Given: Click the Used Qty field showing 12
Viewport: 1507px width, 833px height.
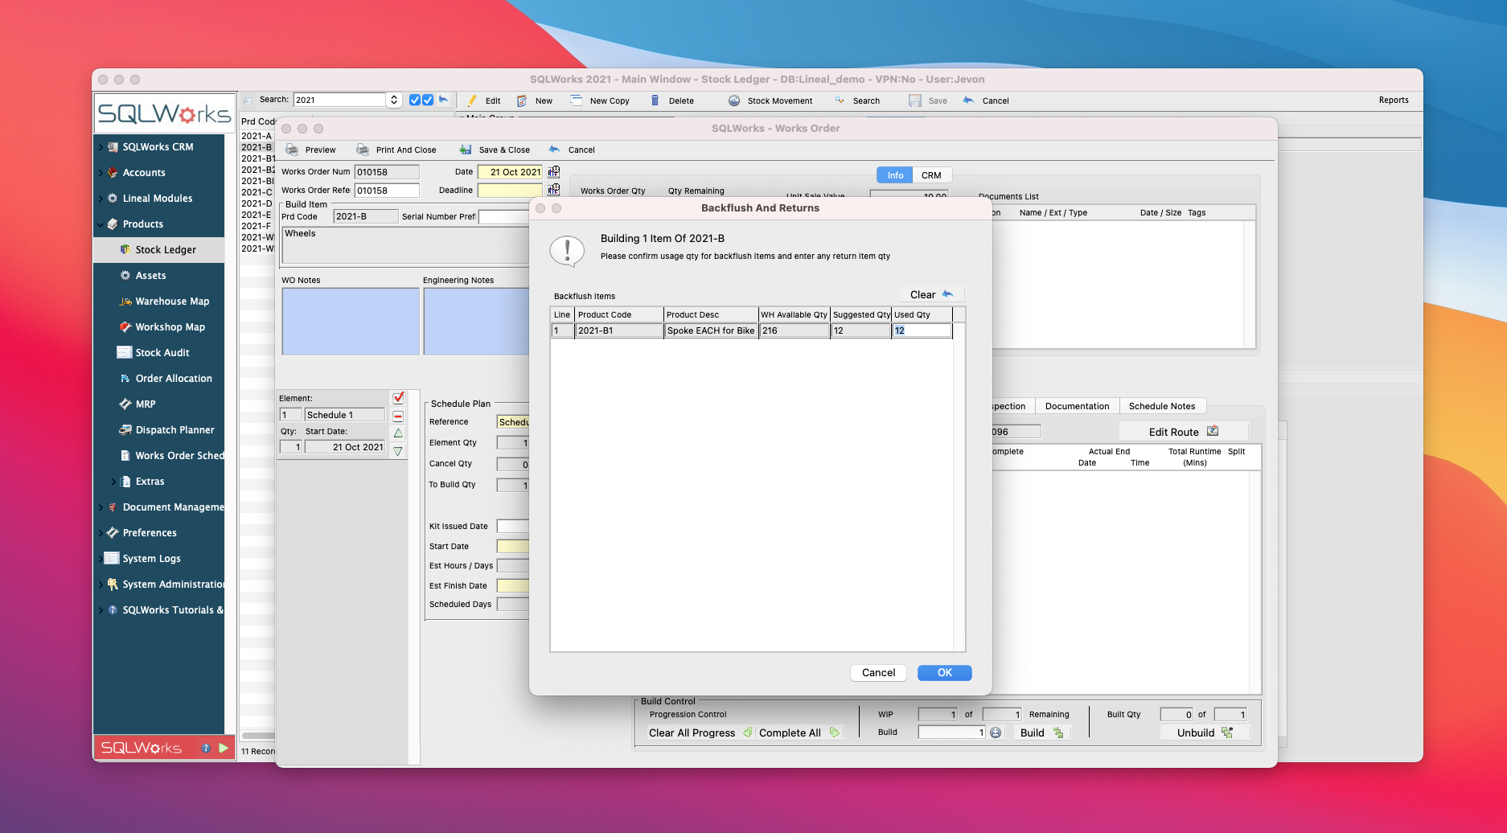Looking at the screenshot, I should [x=922, y=330].
